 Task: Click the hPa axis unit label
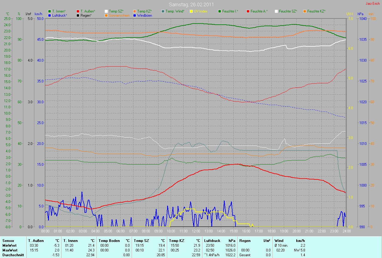pyautogui.click(x=361, y=14)
